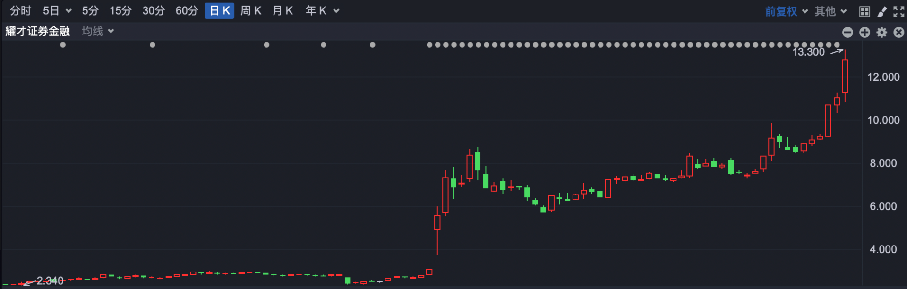
Task: Open the grid layout icon
Action: [x=864, y=11]
